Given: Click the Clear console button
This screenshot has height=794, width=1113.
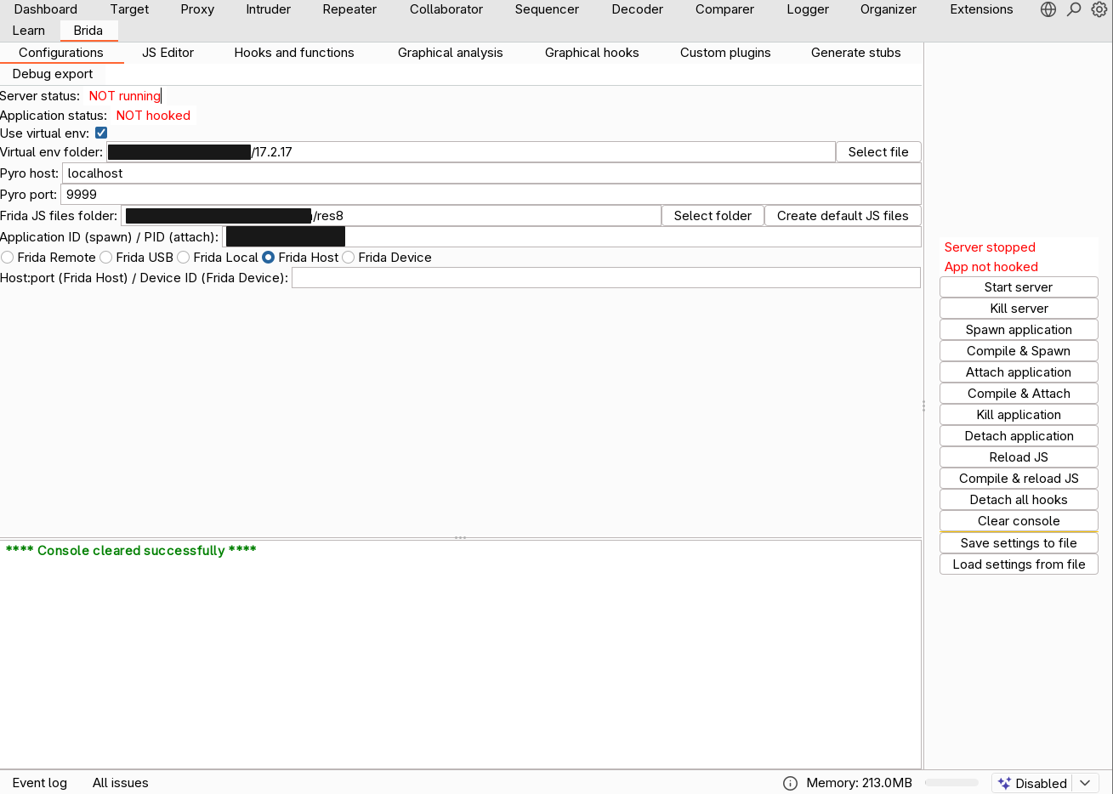Looking at the screenshot, I should pos(1019,521).
